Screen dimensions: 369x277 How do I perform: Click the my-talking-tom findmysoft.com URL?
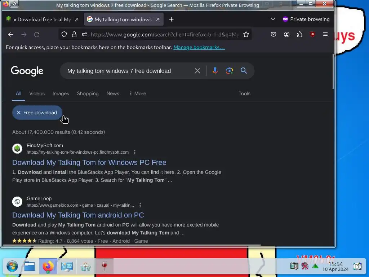[x=78, y=152]
